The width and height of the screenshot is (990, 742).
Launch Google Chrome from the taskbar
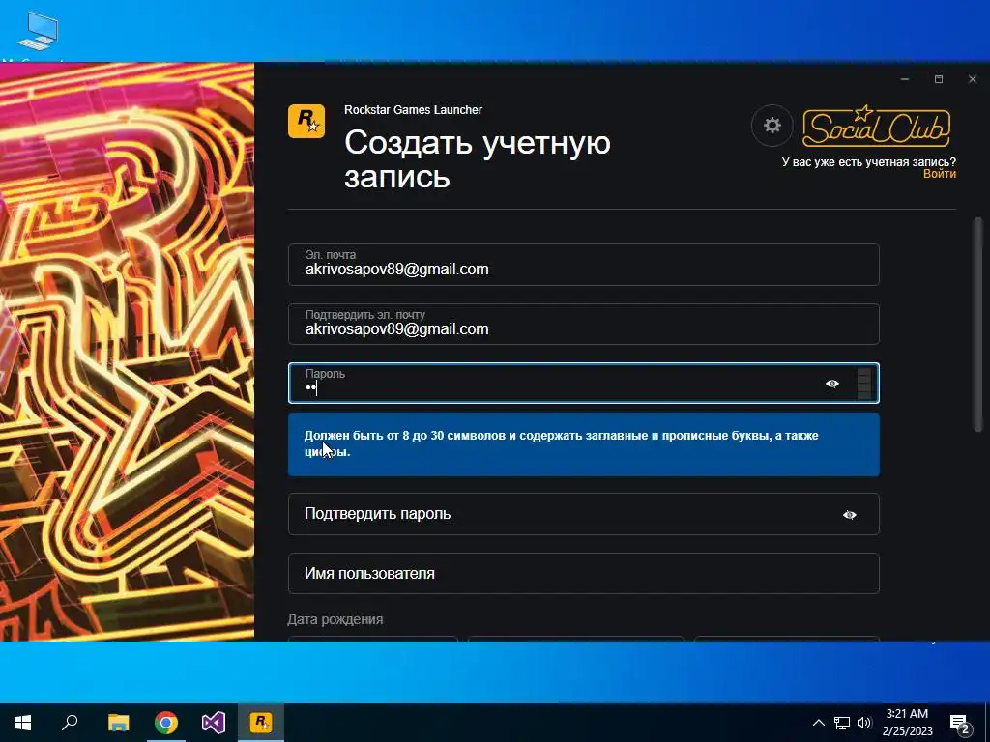(166, 723)
